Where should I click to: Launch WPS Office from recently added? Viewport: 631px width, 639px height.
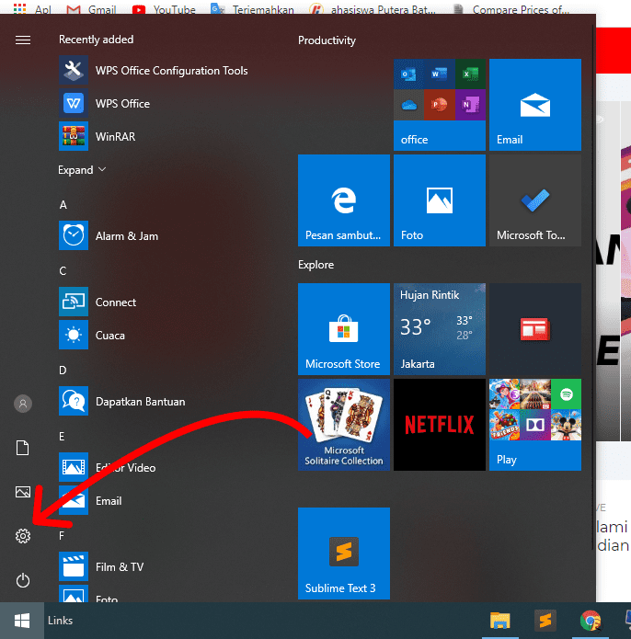[x=105, y=104]
